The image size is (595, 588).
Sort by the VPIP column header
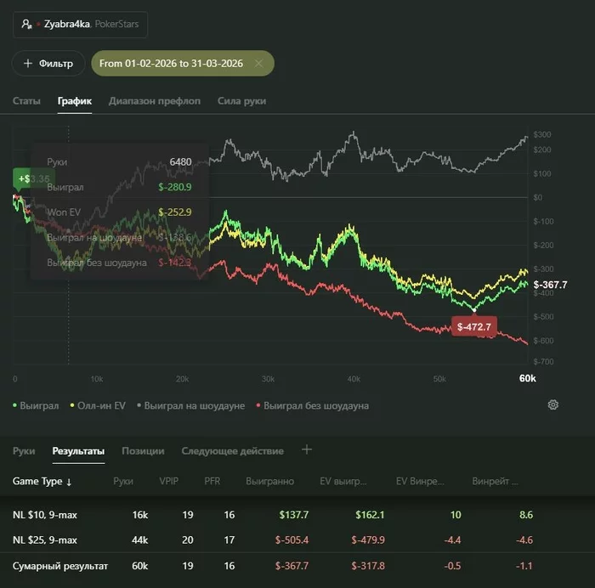click(169, 481)
